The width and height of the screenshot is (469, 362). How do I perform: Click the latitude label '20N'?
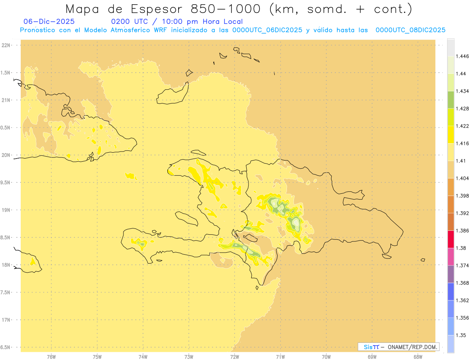click(x=6, y=155)
